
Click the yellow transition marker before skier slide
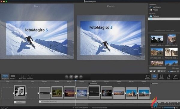tap(76, 93)
